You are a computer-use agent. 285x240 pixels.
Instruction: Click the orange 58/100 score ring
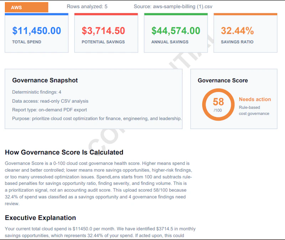pyautogui.click(x=218, y=104)
